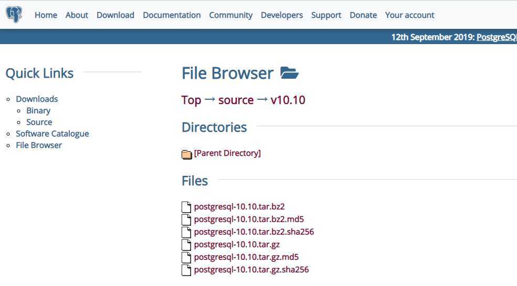Download postgresql-10.10.tar.gz
This screenshot has height=286, width=517.
point(237,245)
